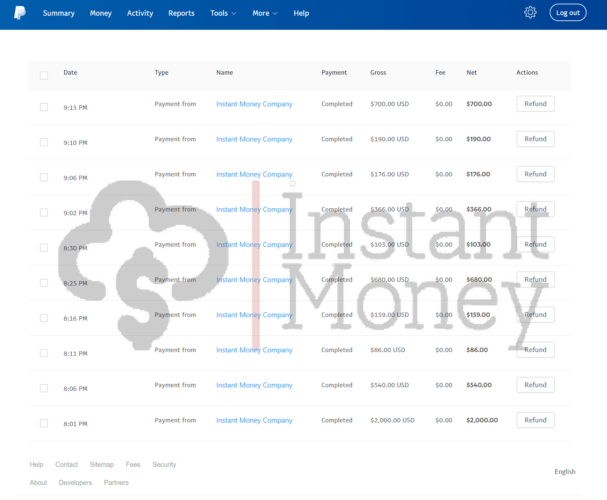Check the 9:02 PM transaction checkbox
The height and width of the screenshot is (500, 607).
click(x=44, y=213)
